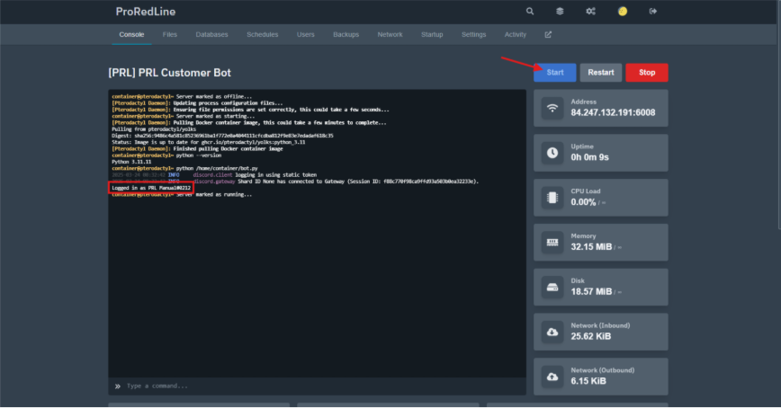Click the memory value 32.15 MiB

pos(591,247)
